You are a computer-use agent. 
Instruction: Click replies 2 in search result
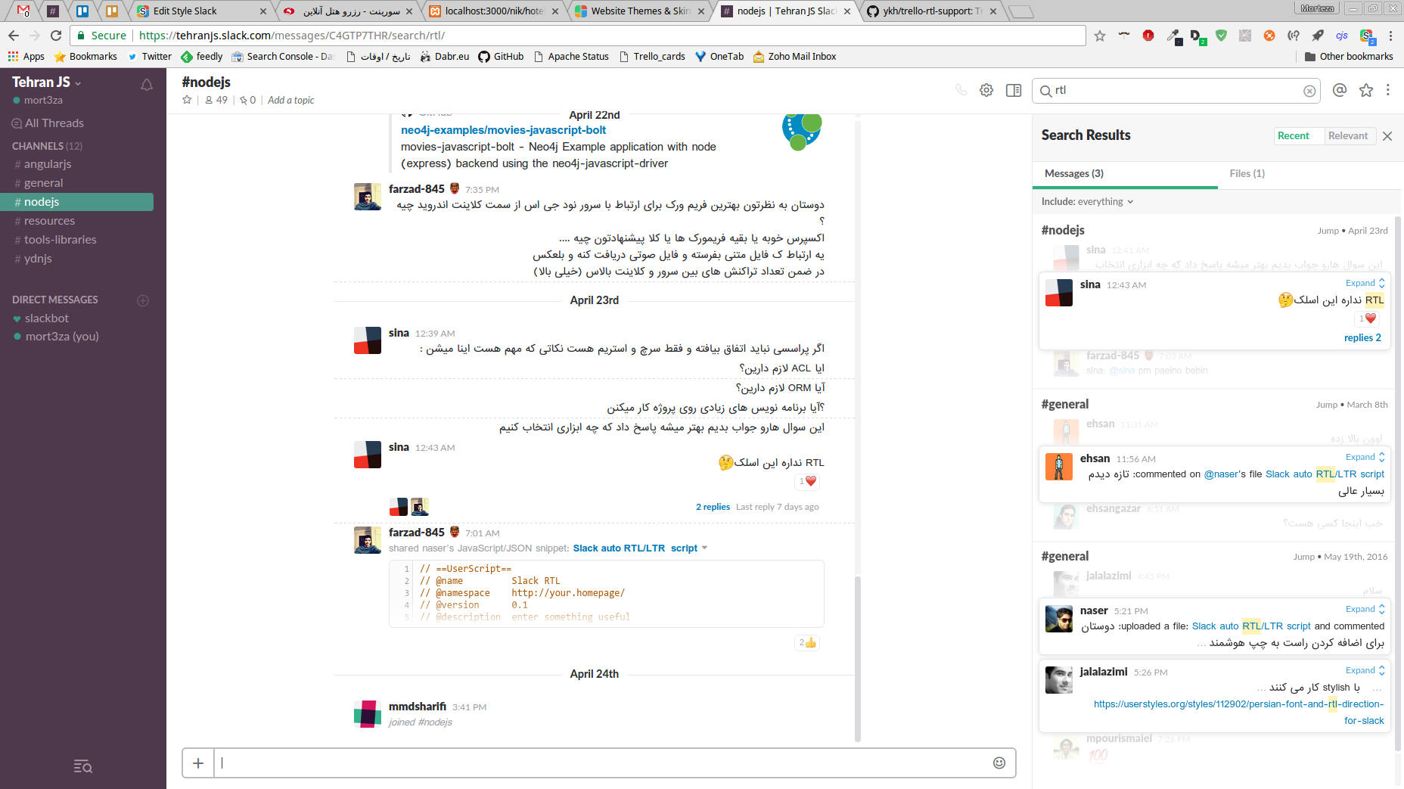point(1362,337)
